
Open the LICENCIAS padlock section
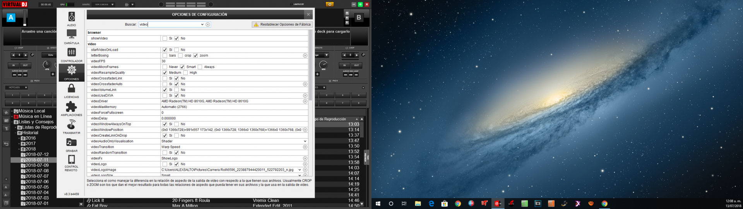[x=72, y=91]
